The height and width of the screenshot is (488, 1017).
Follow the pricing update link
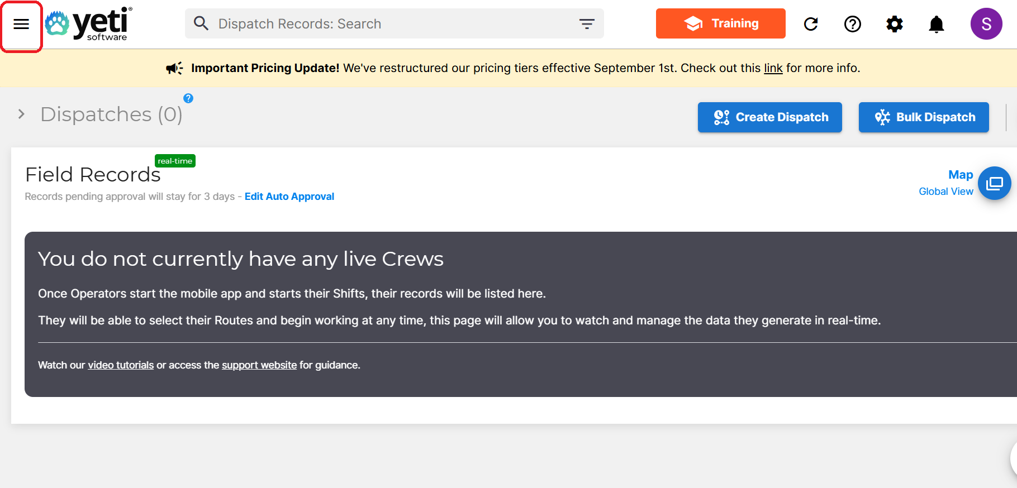[x=773, y=68]
